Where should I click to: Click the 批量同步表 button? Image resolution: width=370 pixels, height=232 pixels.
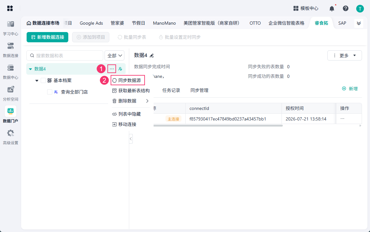point(132,37)
